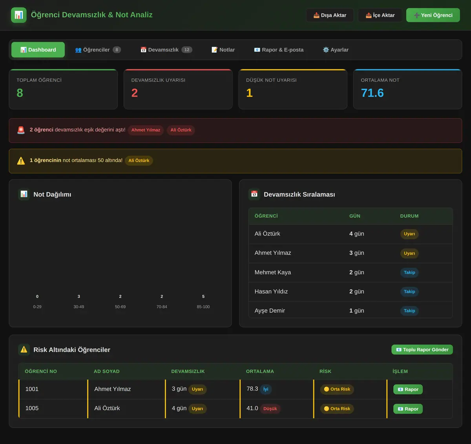Viewport: 471px width, 444px height.
Task: Click the Düşük Not Uyarısı card value 1
Action: point(249,93)
